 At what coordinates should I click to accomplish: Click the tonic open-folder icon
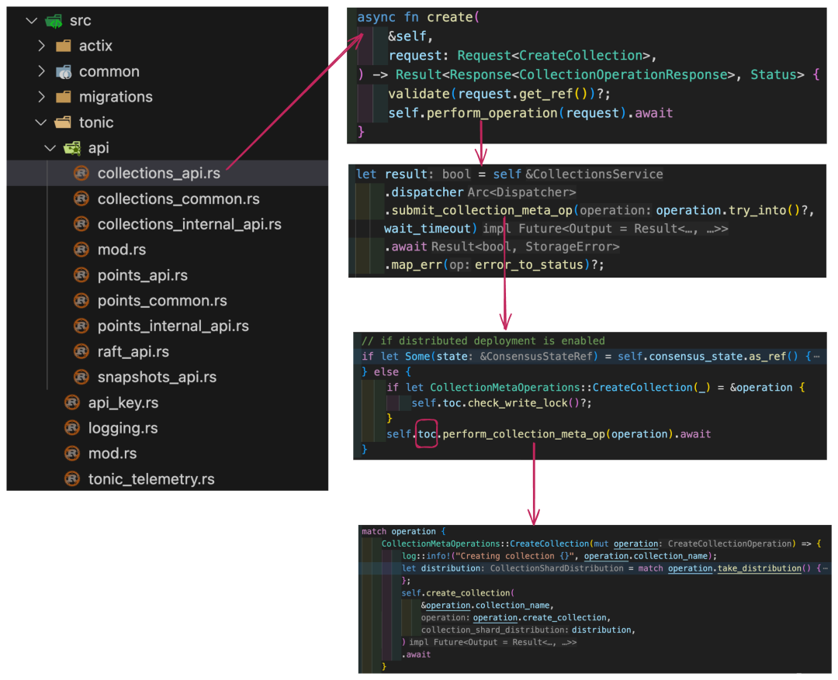coord(63,123)
